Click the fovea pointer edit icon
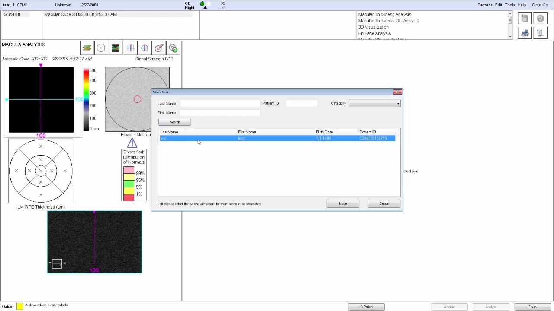 (159, 48)
